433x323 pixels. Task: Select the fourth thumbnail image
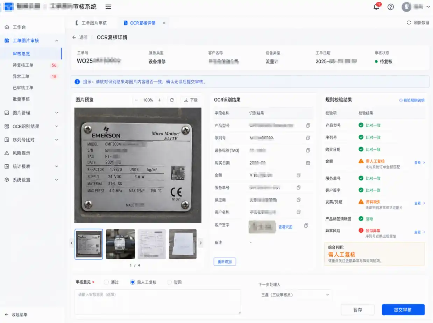[183, 244]
